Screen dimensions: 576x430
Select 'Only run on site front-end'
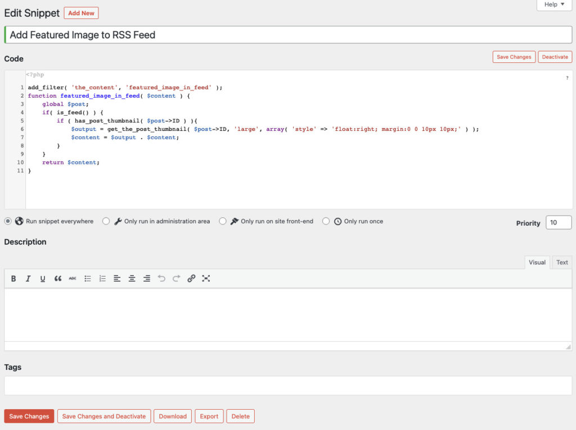[223, 221]
